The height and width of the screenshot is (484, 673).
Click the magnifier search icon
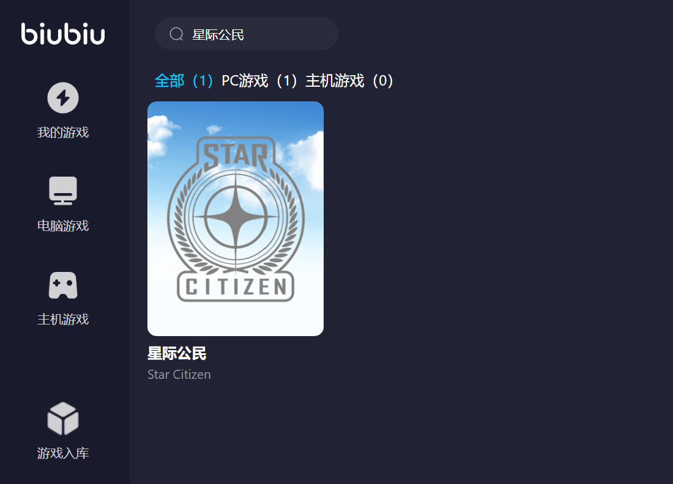coord(176,34)
